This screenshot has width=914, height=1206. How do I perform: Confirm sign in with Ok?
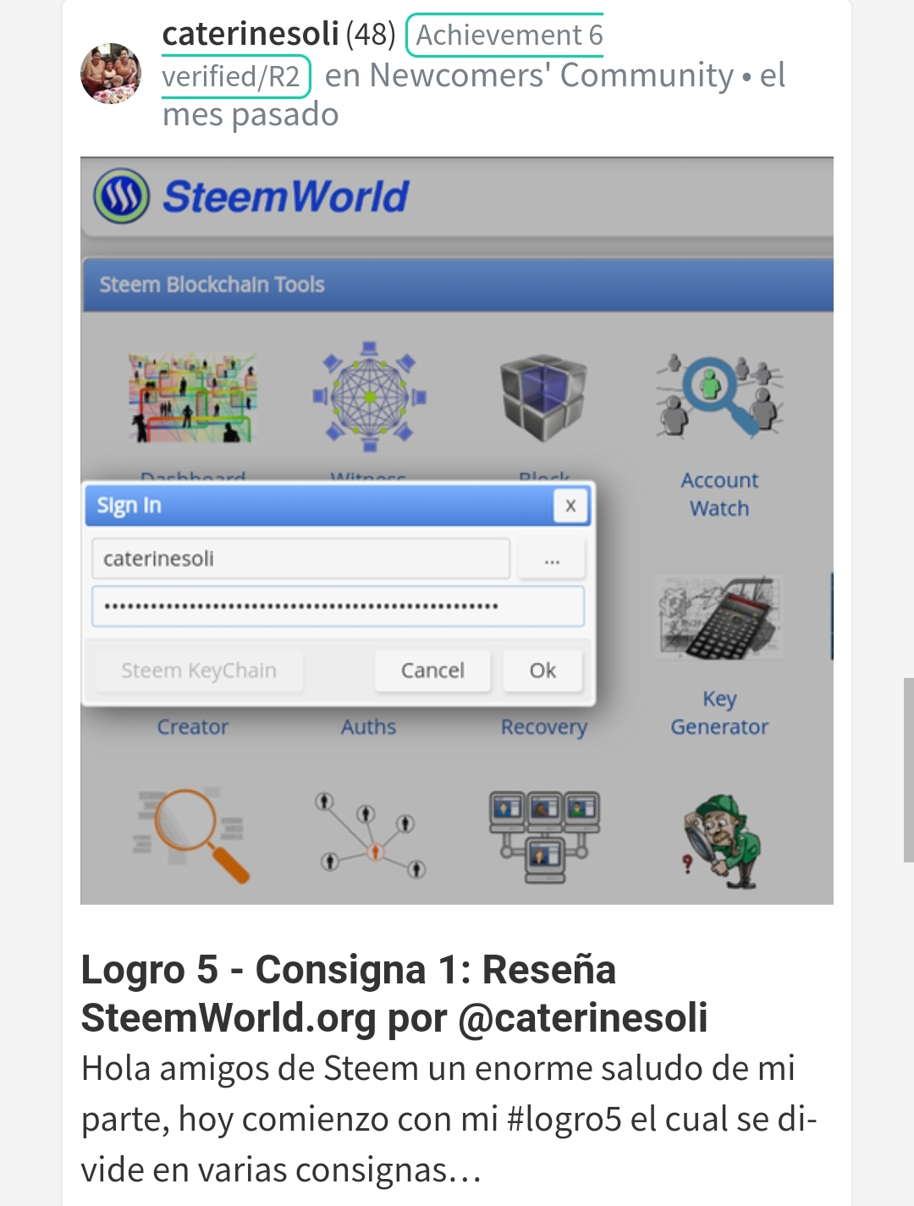pyautogui.click(x=542, y=671)
